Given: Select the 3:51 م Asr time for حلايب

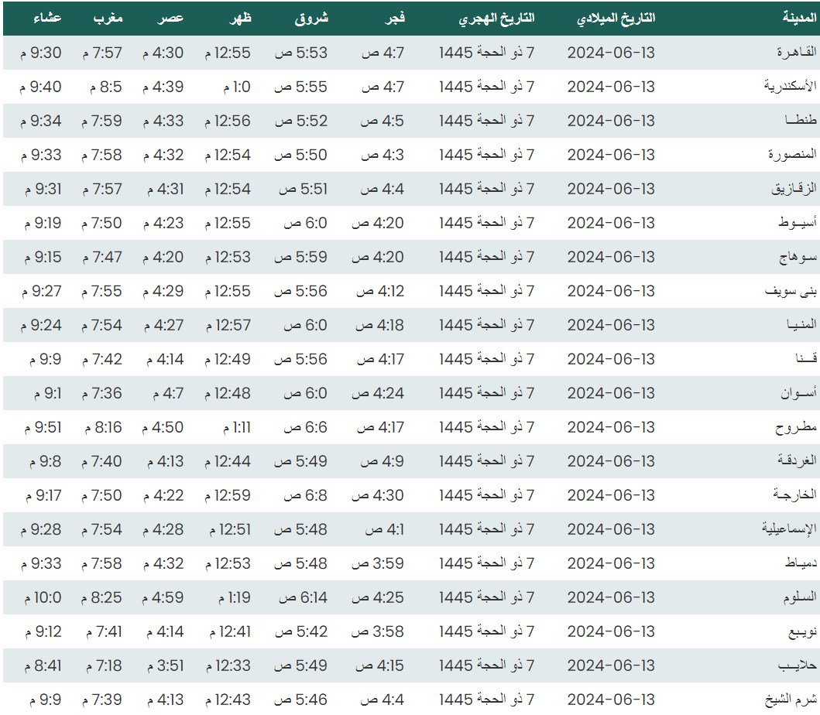Looking at the screenshot, I should (162, 665).
